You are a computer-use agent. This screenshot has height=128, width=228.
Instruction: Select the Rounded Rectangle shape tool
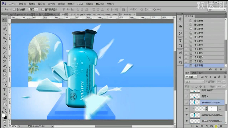(x=4, y=99)
